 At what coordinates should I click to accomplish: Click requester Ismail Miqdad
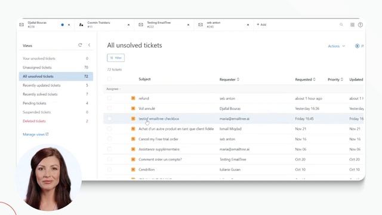[x=230, y=129]
